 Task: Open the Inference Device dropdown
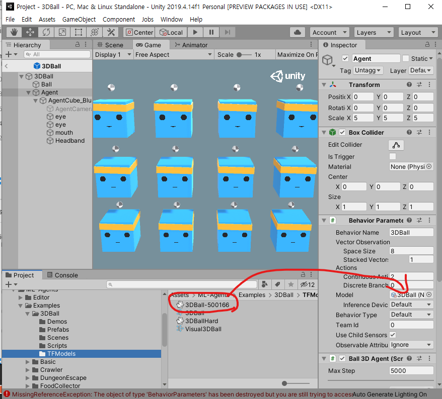411,305
